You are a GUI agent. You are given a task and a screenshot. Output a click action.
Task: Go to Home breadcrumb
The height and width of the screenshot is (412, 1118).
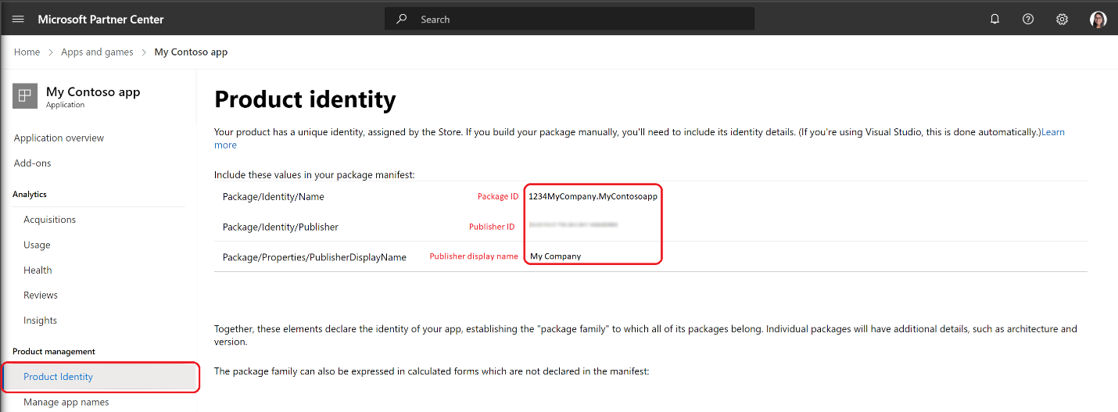[x=27, y=52]
